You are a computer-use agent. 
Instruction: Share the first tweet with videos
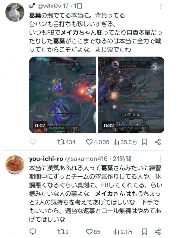pyautogui.click(x=158, y=142)
